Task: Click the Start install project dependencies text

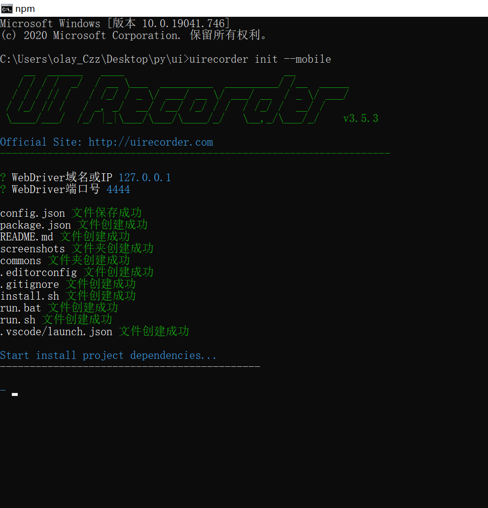Action: [x=108, y=355]
